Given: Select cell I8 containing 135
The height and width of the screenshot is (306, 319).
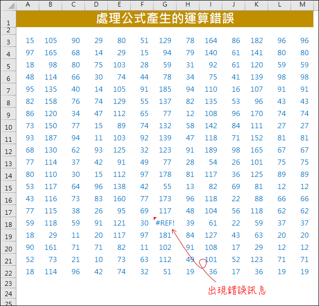Looking at the screenshot, I should [211, 102].
